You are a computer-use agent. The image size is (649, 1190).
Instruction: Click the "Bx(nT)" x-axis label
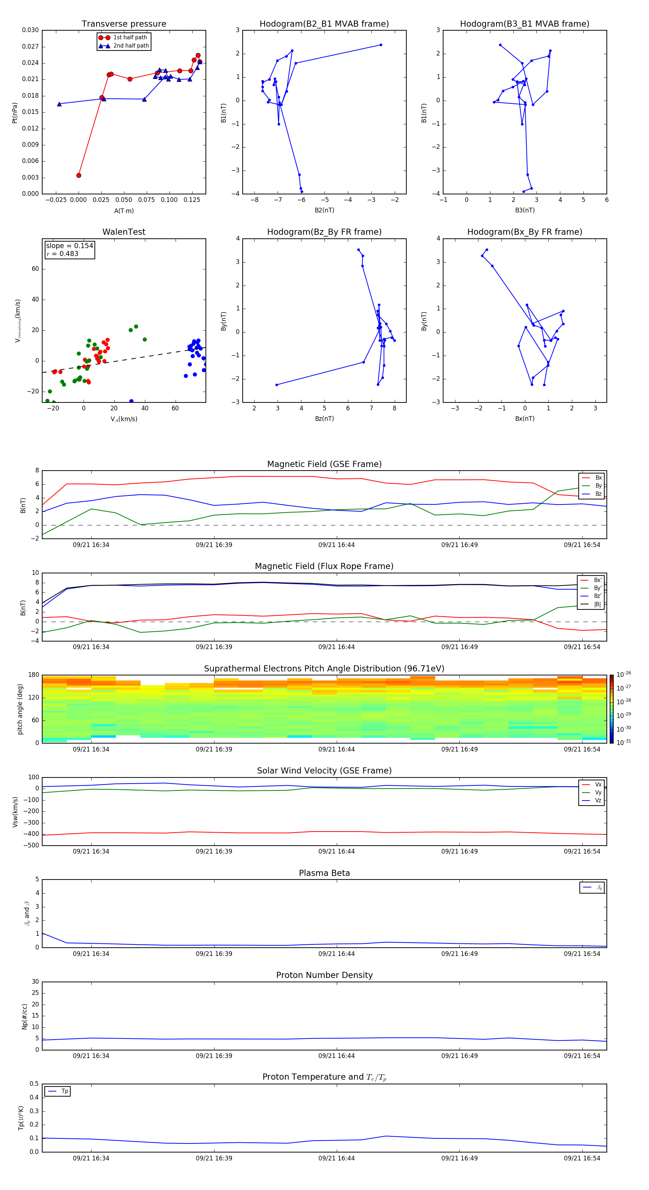(x=525, y=419)
